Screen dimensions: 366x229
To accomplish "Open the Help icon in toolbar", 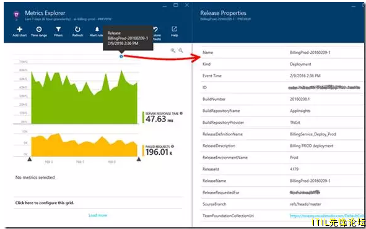I will click(175, 29).
